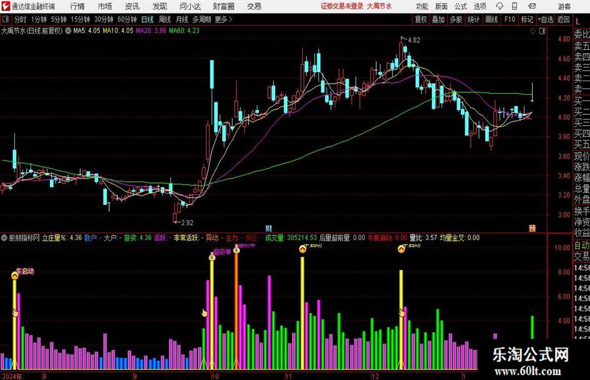The width and height of the screenshot is (590, 380).
Task: Open the 发现 menu
Action: click(x=160, y=6)
